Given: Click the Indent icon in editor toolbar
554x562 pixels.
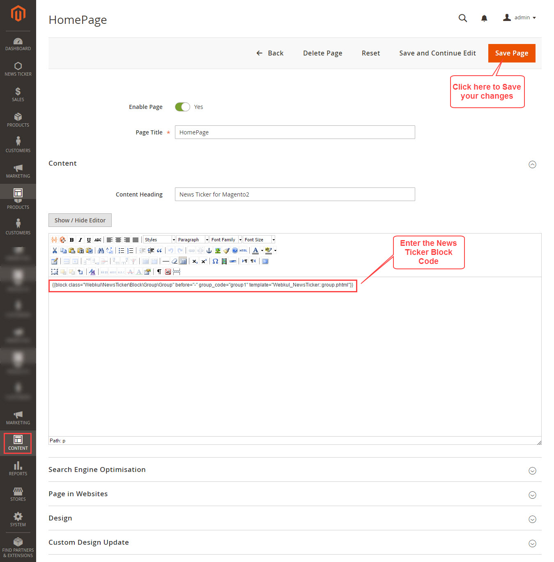Looking at the screenshot, I should (151, 250).
